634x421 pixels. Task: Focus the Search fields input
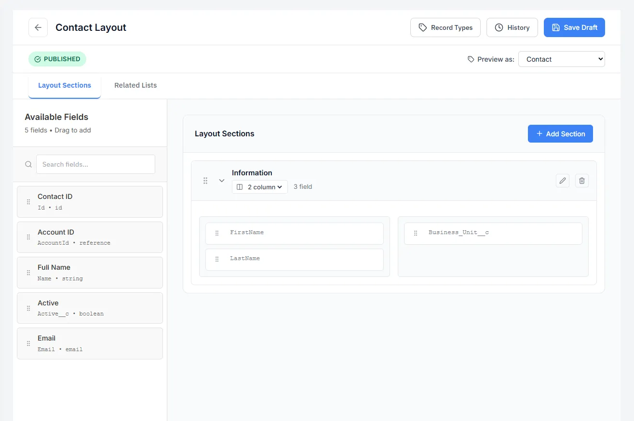(95, 164)
